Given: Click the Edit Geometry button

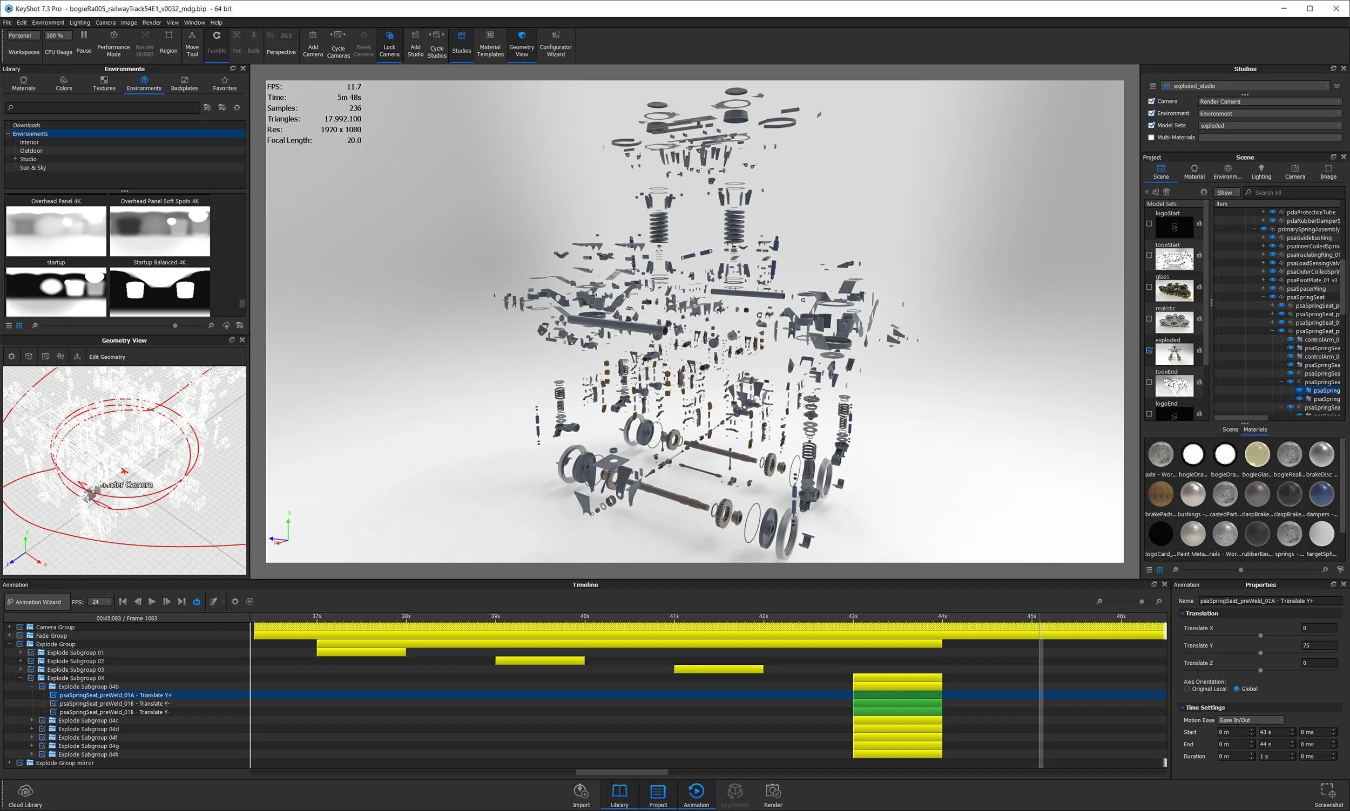Looking at the screenshot, I should [107, 357].
